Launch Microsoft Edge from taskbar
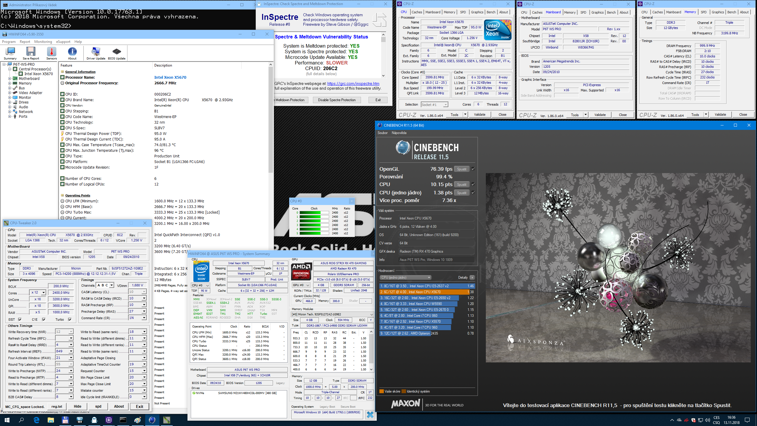 pyautogui.click(x=36, y=420)
